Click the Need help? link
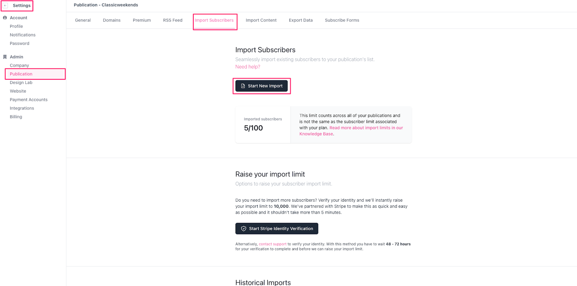Image resolution: width=577 pixels, height=286 pixels. pyautogui.click(x=248, y=67)
